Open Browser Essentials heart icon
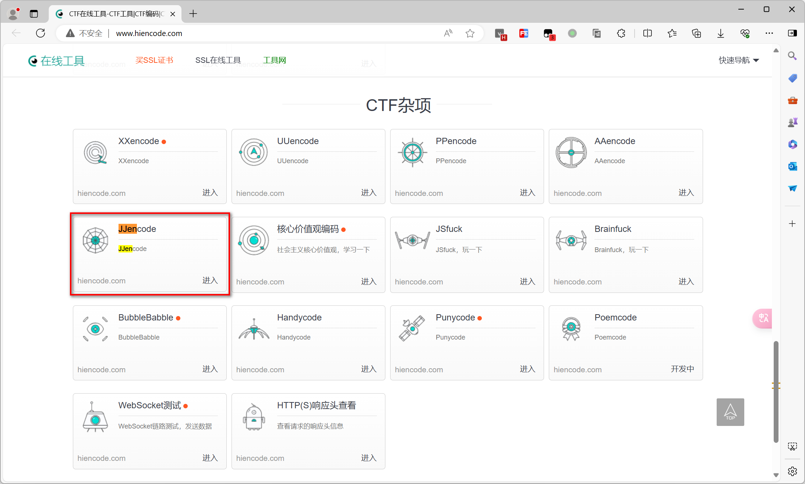Image resolution: width=805 pixels, height=484 pixels. 745,33
